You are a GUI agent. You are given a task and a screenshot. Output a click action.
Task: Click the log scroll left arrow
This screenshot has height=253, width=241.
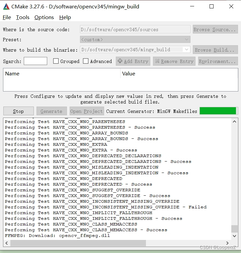(7, 243)
